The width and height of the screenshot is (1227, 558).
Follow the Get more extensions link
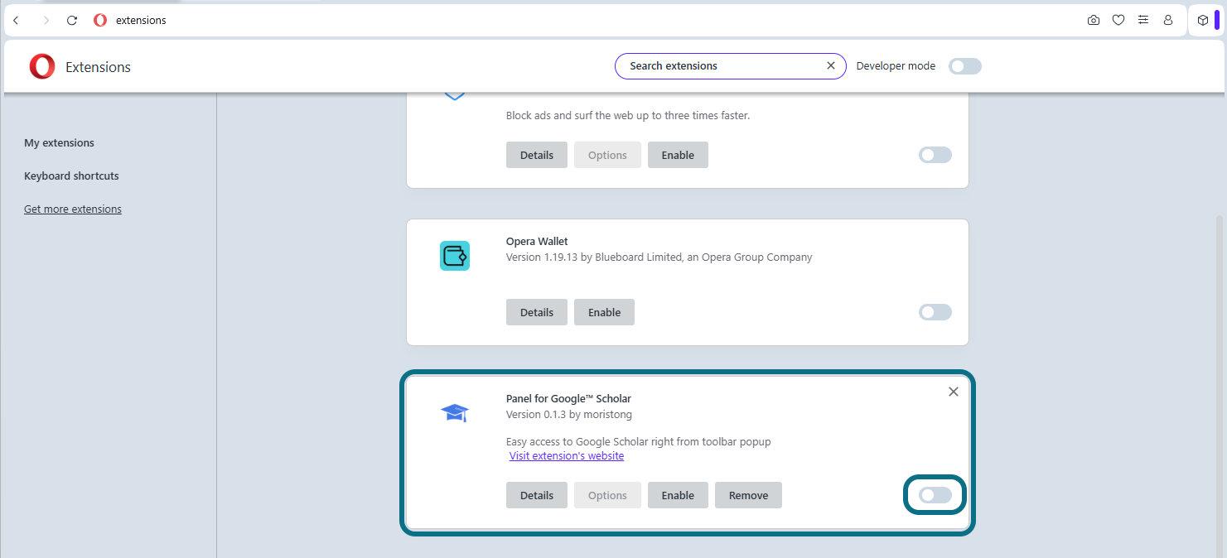coord(73,209)
